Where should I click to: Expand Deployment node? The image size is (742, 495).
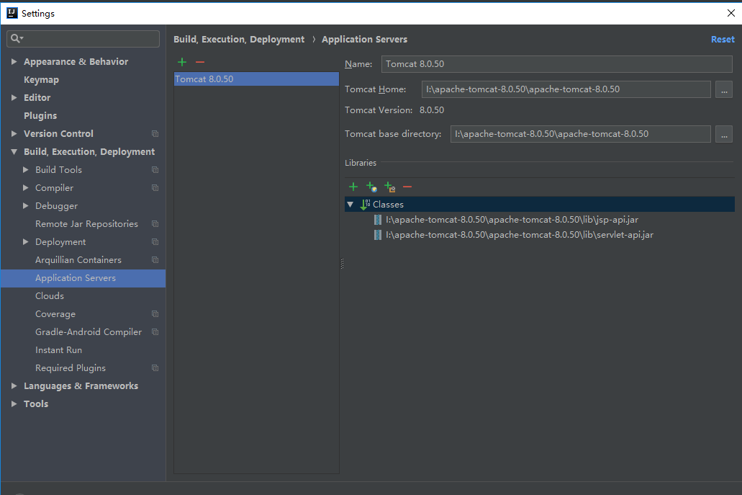[26, 241]
